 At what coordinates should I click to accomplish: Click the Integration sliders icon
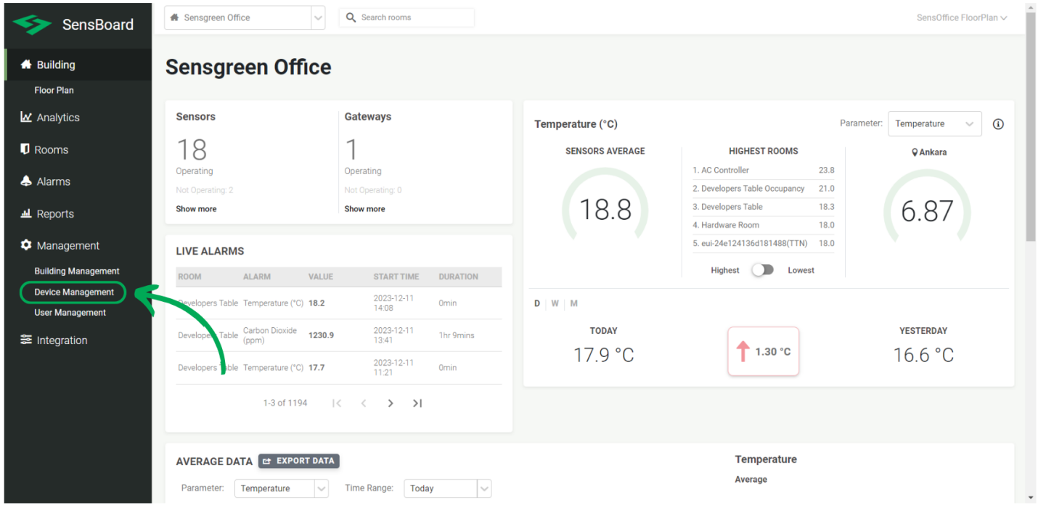(x=27, y=340)
